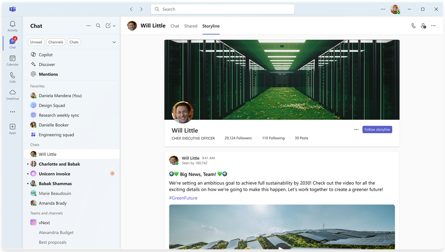The width and height of the screenshot is (445, 252).
Task: Navigate back with the back arrow
Action: 131,9
